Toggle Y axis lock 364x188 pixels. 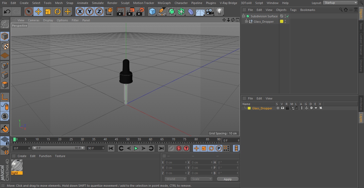(90, 11)
